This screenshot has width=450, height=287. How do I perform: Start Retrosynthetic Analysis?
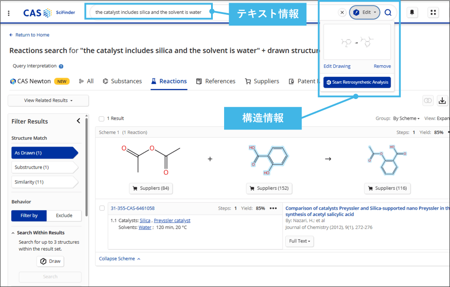(x=357, y=82)
